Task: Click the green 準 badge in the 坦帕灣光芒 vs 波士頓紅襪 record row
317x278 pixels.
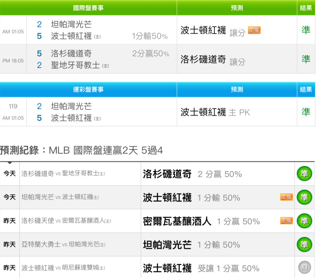Action: pyautogui.click(x=304, y=197)
